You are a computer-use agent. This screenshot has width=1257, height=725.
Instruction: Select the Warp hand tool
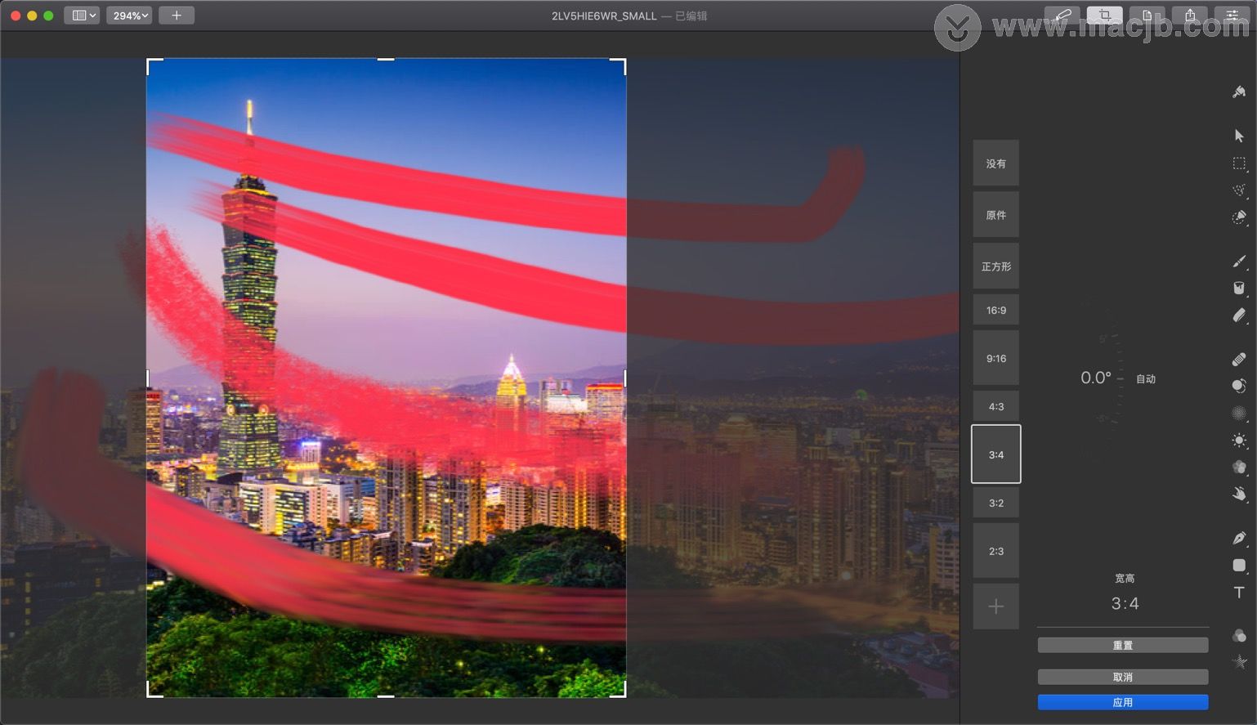click(x=1239, y=494)
